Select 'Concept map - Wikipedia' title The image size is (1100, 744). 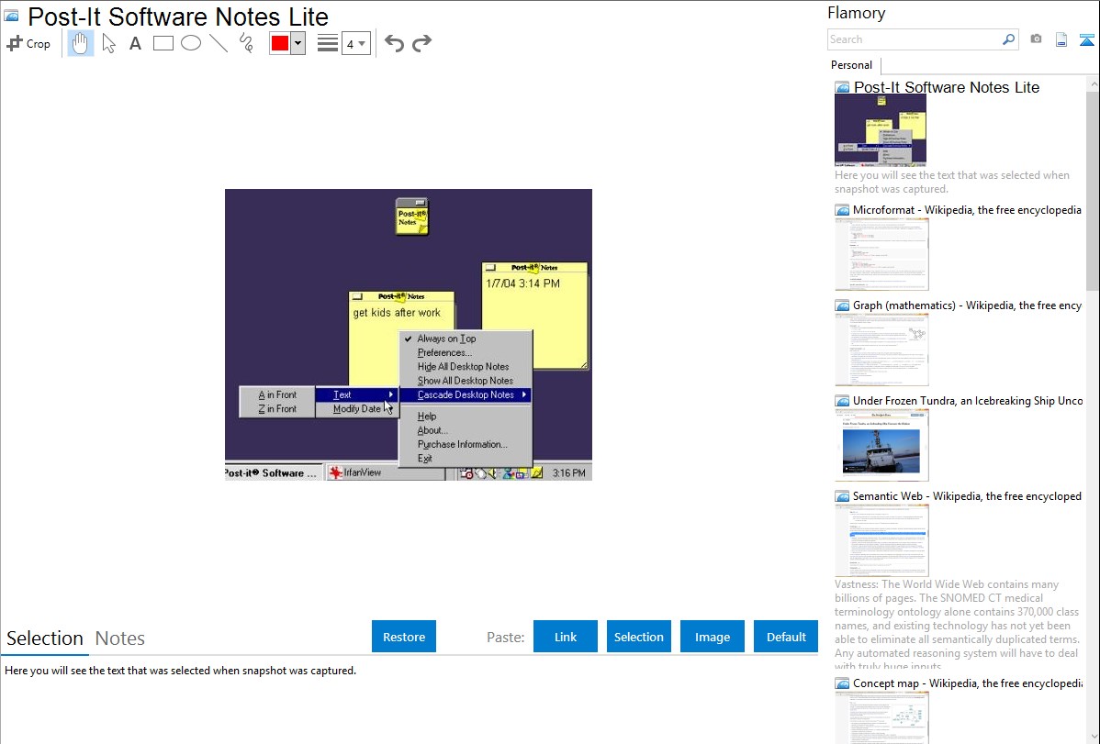[x=967, y=683]
